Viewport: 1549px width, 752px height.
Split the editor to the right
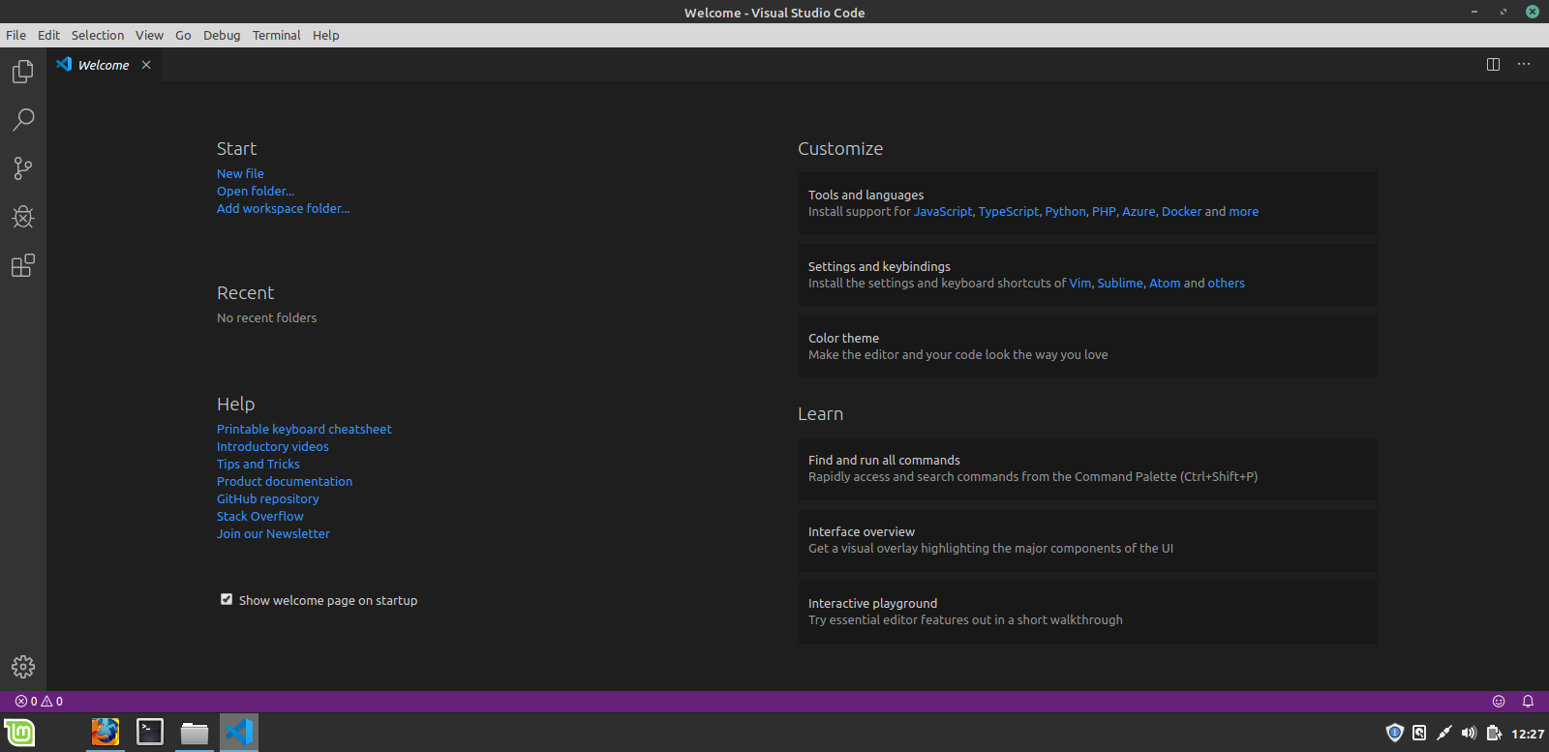tap(1493, 64)
